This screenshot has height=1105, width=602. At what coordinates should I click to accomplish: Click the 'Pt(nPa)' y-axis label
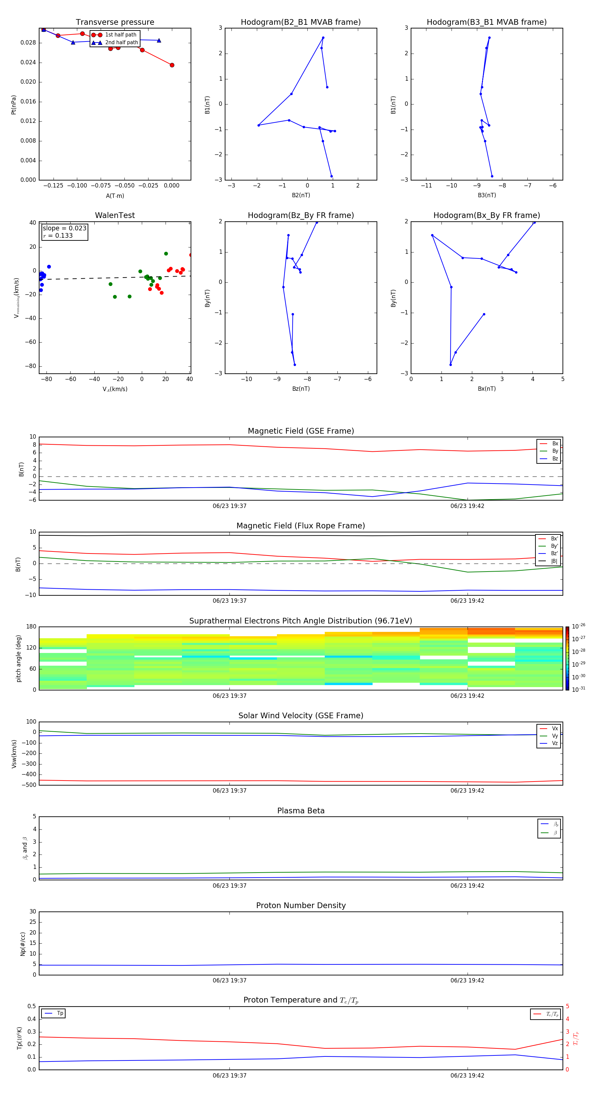(13, 105)
